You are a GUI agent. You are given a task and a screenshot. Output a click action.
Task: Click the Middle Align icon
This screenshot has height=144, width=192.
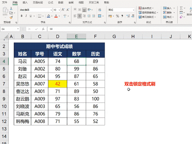tap(79, 10)
